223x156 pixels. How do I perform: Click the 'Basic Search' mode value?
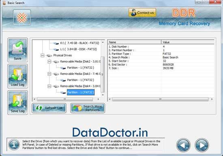coord(170,57)
